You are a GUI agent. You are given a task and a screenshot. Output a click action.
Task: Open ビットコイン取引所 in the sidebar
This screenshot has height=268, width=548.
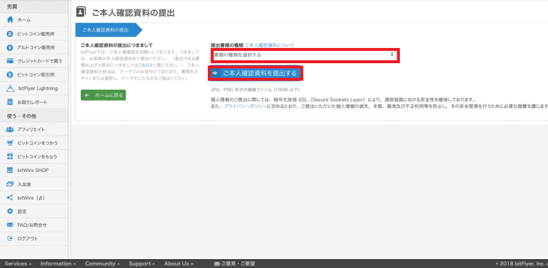(x=34, y=75)
